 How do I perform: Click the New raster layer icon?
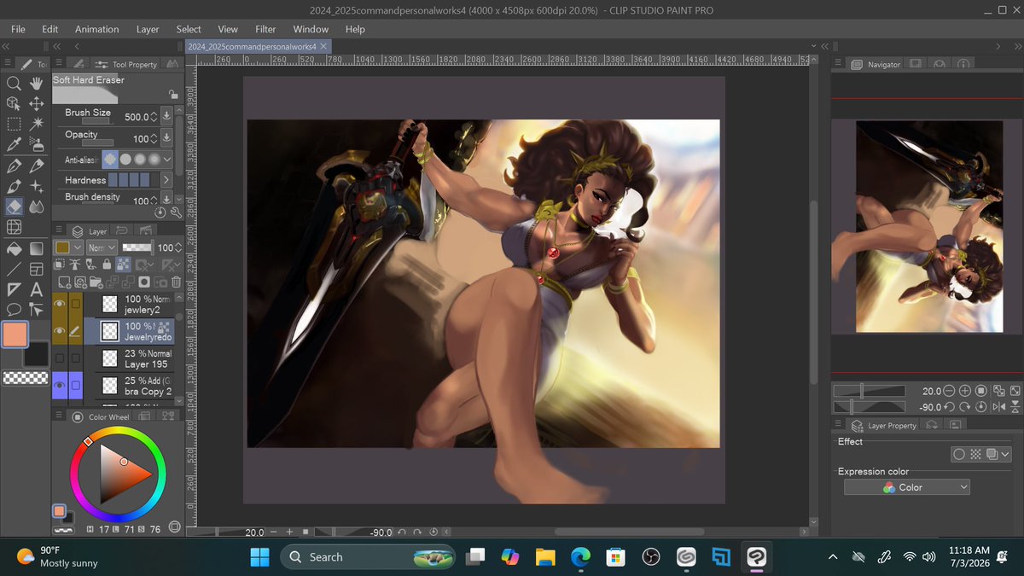click(x=64, y=282)
